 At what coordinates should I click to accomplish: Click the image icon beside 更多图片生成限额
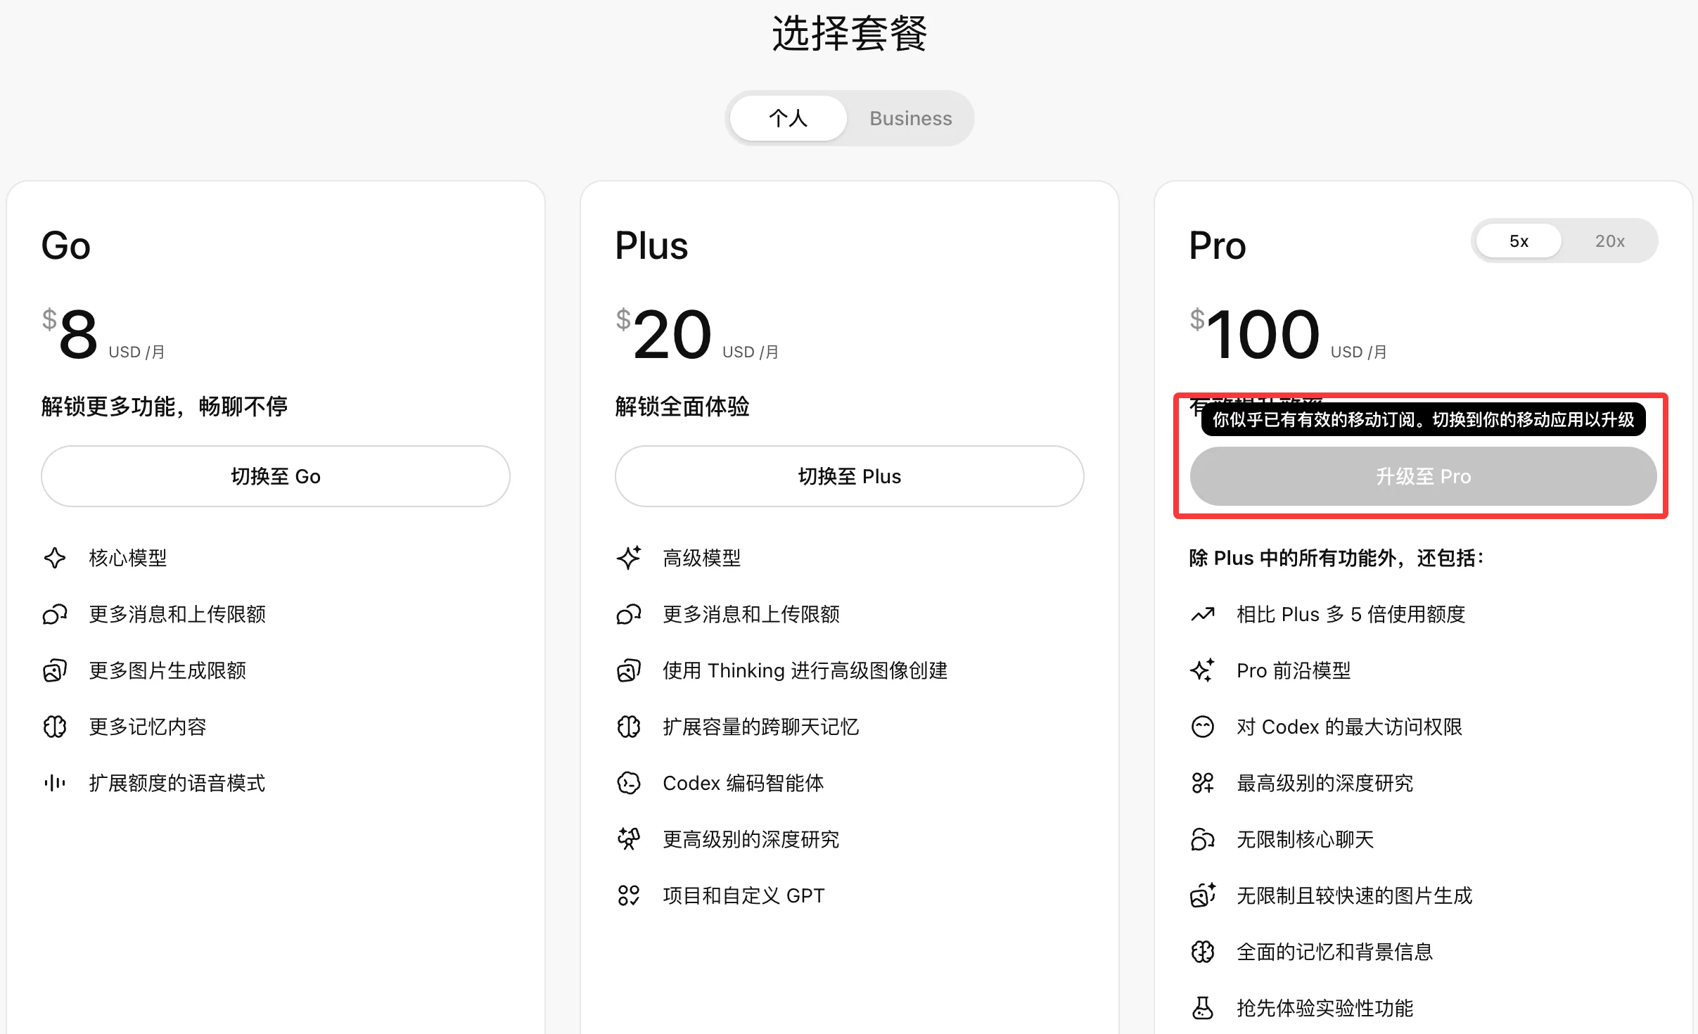click(55, 670)
